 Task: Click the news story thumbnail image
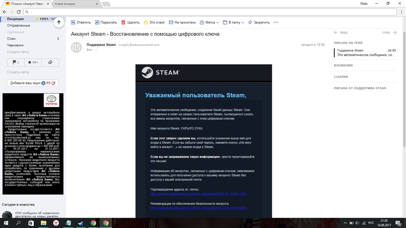(7, 215)
